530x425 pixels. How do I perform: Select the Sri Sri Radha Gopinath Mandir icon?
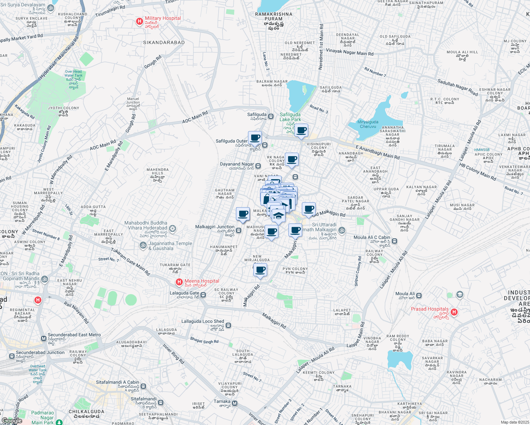pos(45,279)
